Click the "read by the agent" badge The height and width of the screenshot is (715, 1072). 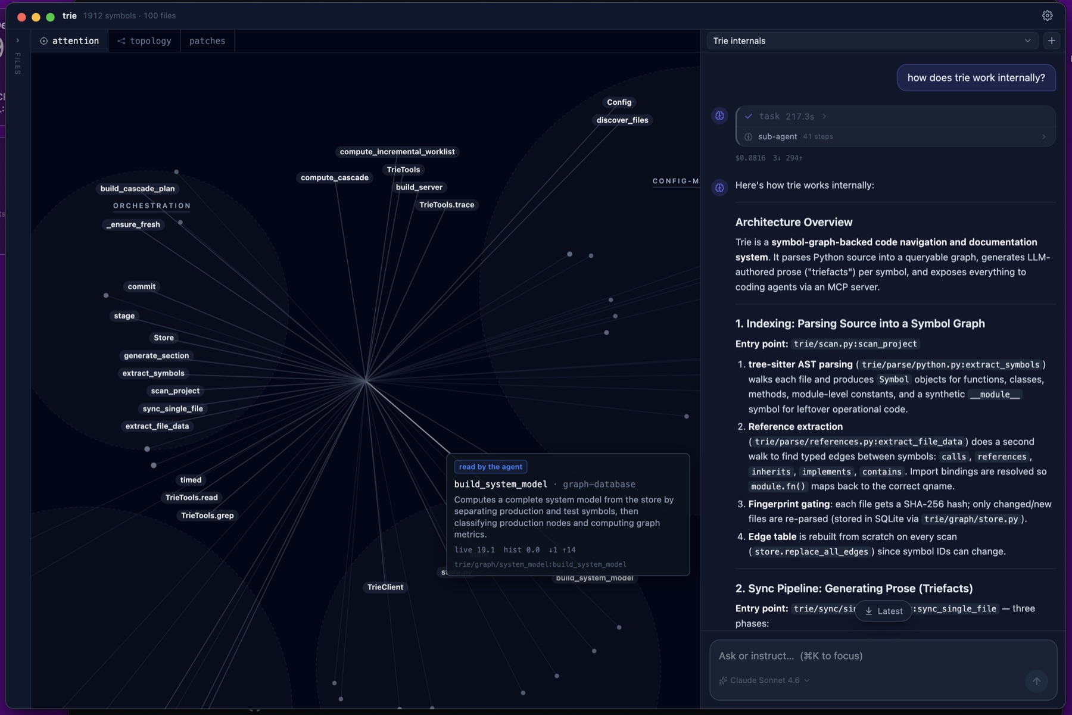tap(490, 467)
